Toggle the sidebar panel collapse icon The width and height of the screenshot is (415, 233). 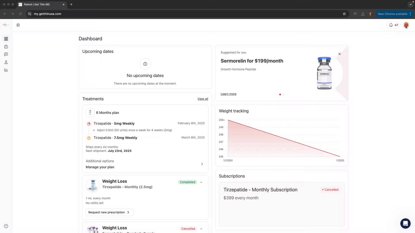(18, 25)
